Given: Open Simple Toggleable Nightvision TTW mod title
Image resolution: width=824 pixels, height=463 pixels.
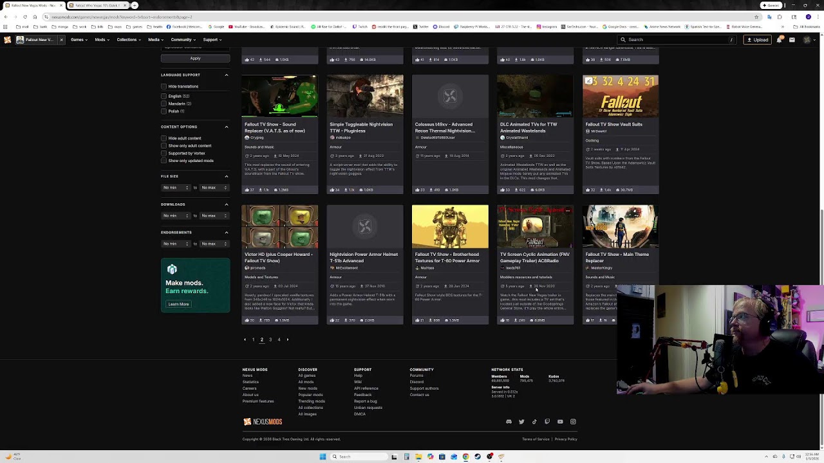Looking at the screenshot, I should [361, 127].
